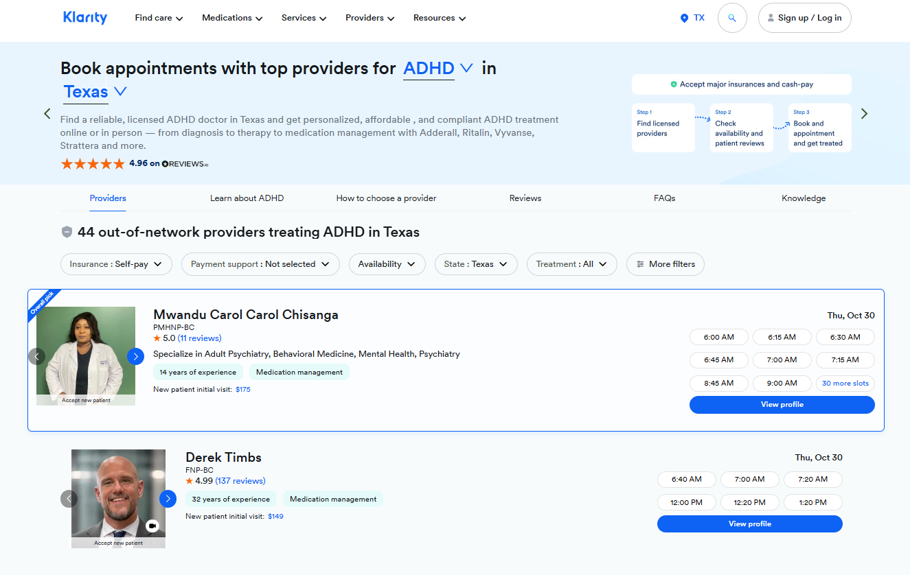
Task: View profile of Derek Timbs
Action: tap(750, 524)
